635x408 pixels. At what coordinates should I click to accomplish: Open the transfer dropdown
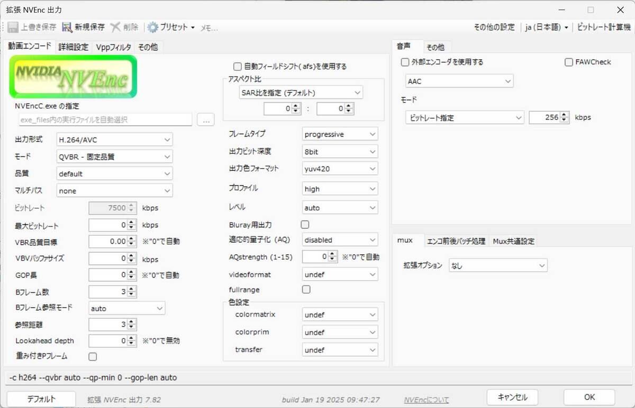(x=340, y=350)
